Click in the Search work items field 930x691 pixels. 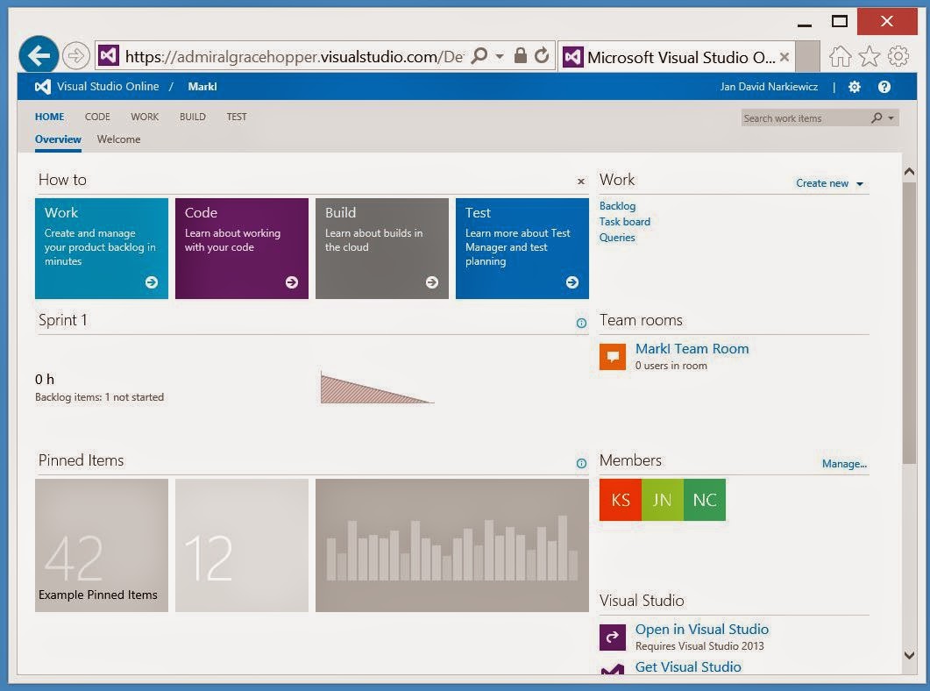(806, 118)
